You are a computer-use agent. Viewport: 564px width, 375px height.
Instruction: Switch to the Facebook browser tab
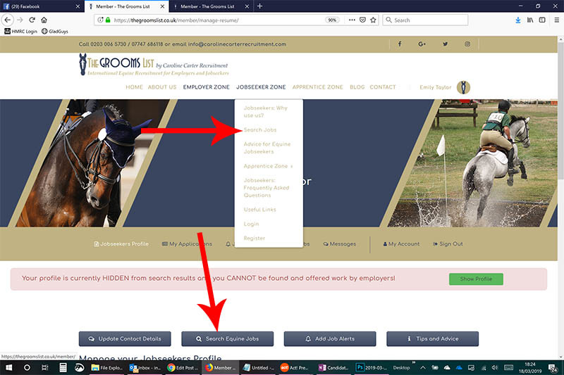coord(42,6)
